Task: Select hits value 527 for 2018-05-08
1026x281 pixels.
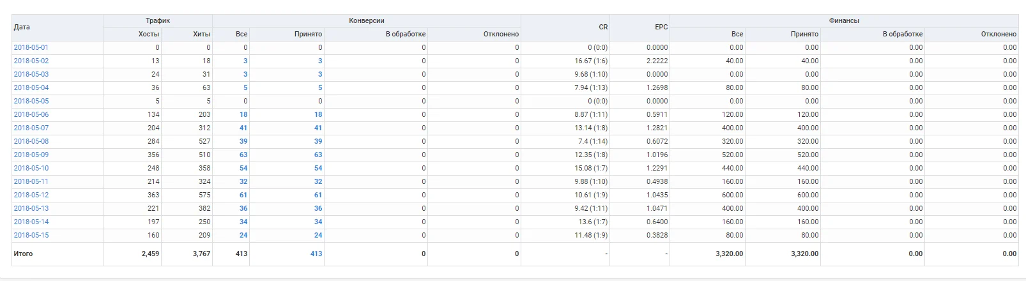Action: [x=204, y=141]
